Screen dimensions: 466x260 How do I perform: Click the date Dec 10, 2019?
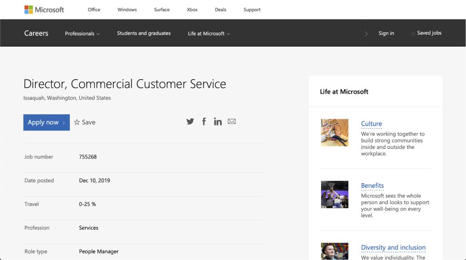(x=95, y=180)
